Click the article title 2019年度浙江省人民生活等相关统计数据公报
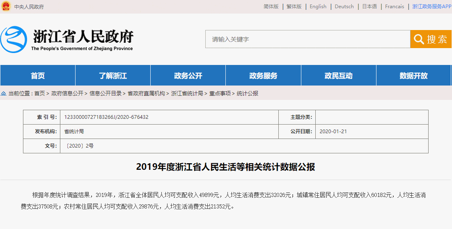This screenshot has height=229, width=452. [226, 167]
